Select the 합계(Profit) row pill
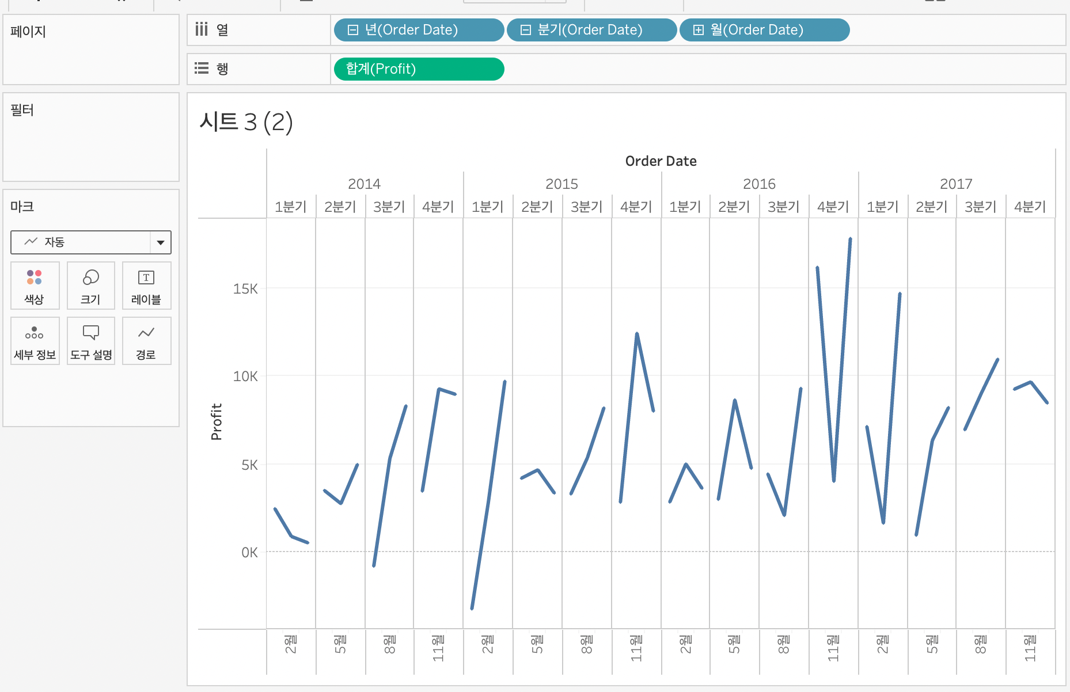Viewport: 1070px width, 692px height. click(419, 69)
